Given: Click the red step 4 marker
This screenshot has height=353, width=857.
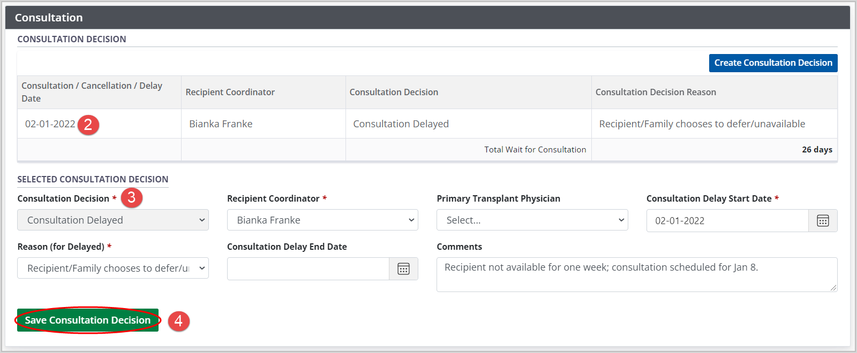Looking at the screenshot, I should click(178, 320).
